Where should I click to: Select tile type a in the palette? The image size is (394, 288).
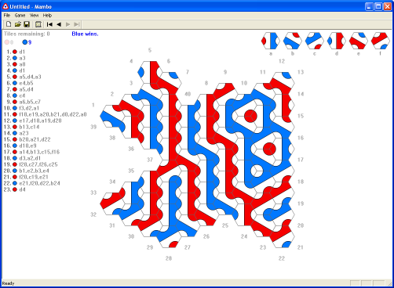click(271, 41)
